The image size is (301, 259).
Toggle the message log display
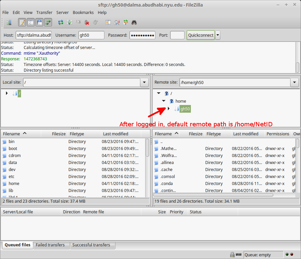(x=22, y=23)
